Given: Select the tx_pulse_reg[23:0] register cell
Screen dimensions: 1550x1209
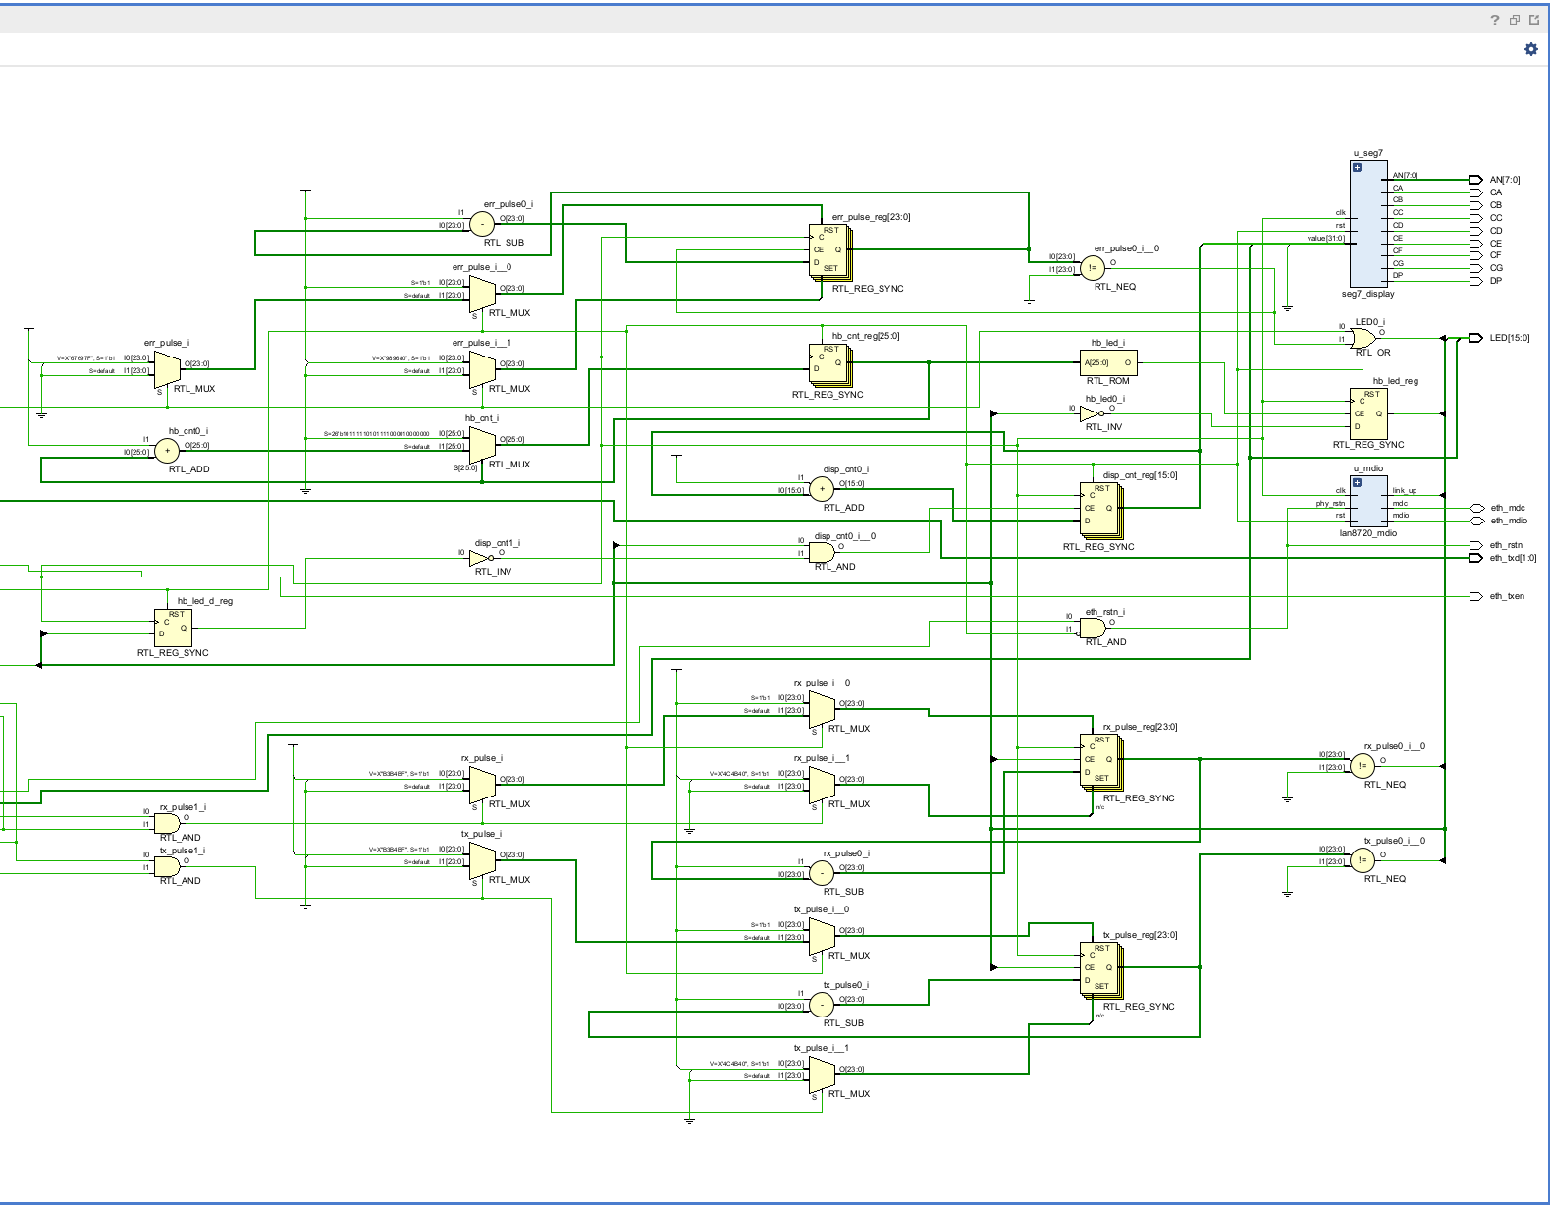Looking at the screenshot, I should pos(1101,970).
